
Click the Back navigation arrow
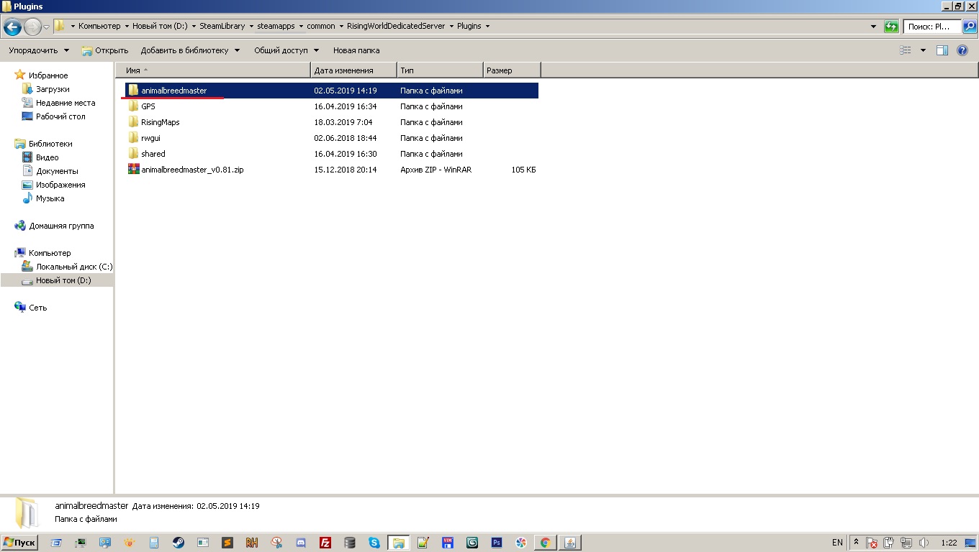(12, 27)
